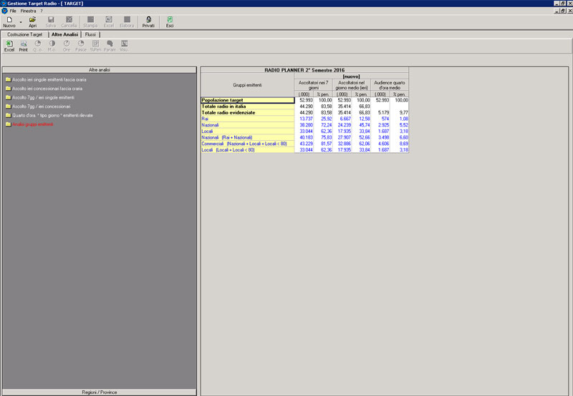Select the Popolazione target row
The height and width of the screenshot is (396, 573).
[247, 101]
